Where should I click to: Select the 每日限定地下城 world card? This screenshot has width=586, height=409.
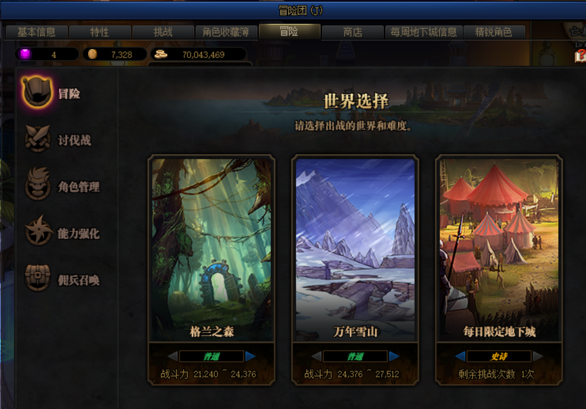point(499,250)
